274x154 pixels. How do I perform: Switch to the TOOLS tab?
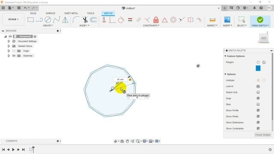coord(90,13)
